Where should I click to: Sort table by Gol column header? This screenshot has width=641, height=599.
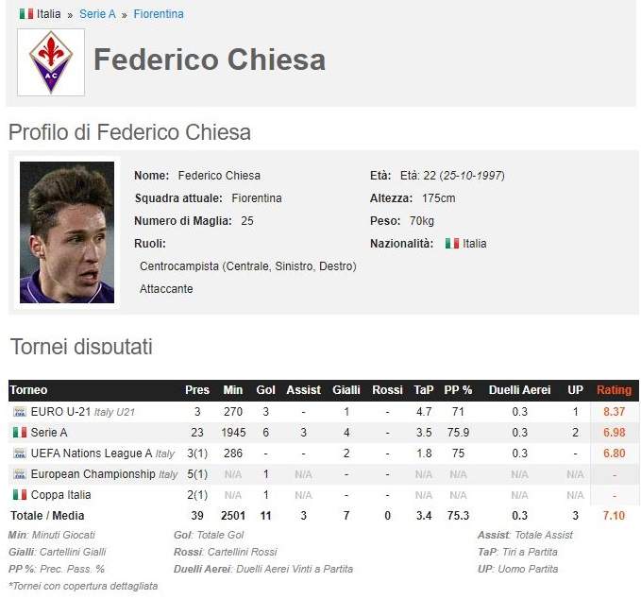click(x=265, y=390)
